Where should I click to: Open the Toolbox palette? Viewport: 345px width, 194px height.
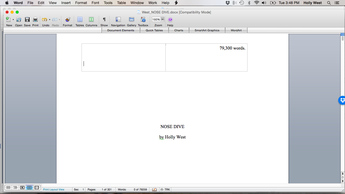(143, 19)
